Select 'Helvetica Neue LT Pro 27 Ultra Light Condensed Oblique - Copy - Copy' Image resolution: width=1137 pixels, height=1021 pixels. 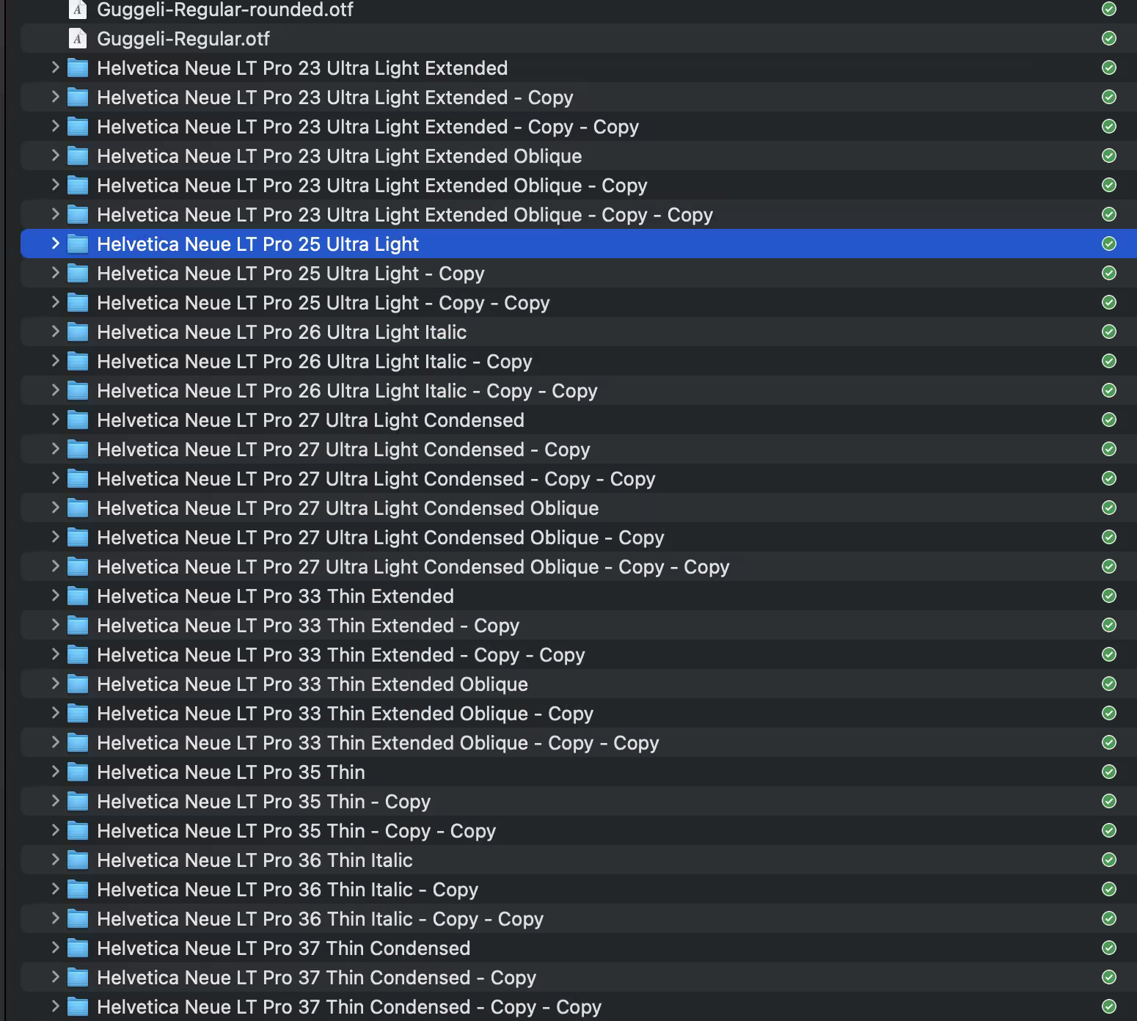point(413,567)
